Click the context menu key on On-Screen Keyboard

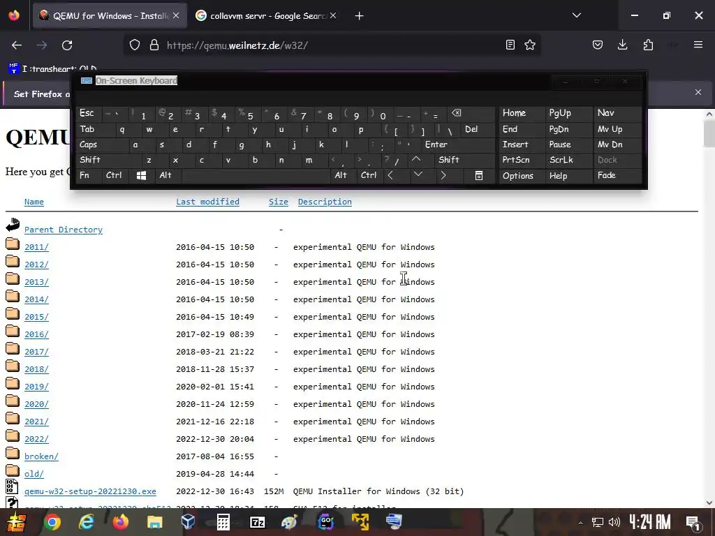click(479, 175)
